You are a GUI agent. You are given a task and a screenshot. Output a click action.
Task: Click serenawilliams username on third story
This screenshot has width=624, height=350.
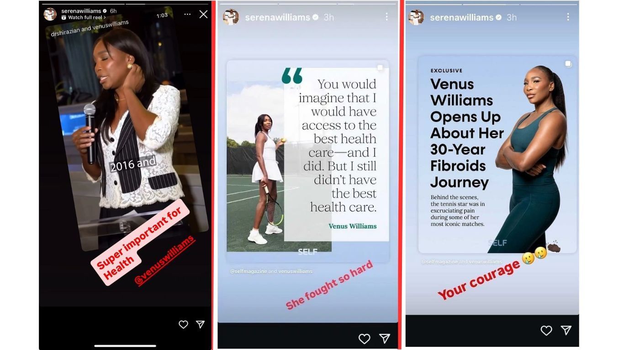(x=461, y=17)
